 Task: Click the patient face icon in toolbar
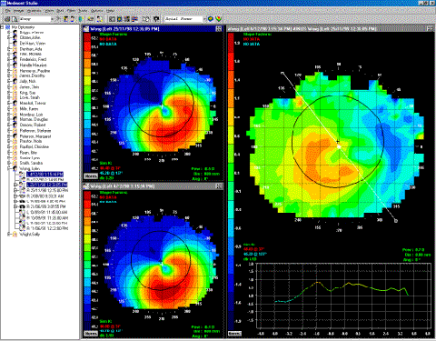(65, 19)
